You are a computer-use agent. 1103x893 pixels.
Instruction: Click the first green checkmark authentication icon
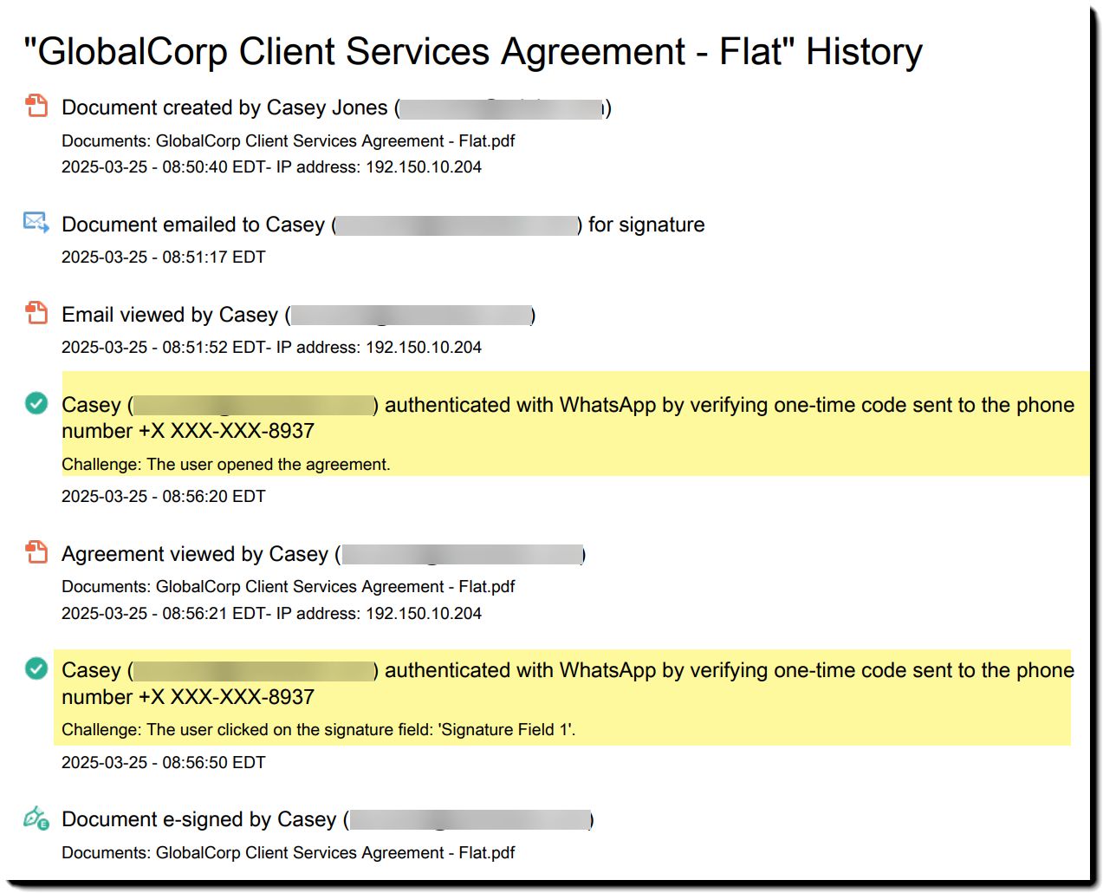(36, 403)
